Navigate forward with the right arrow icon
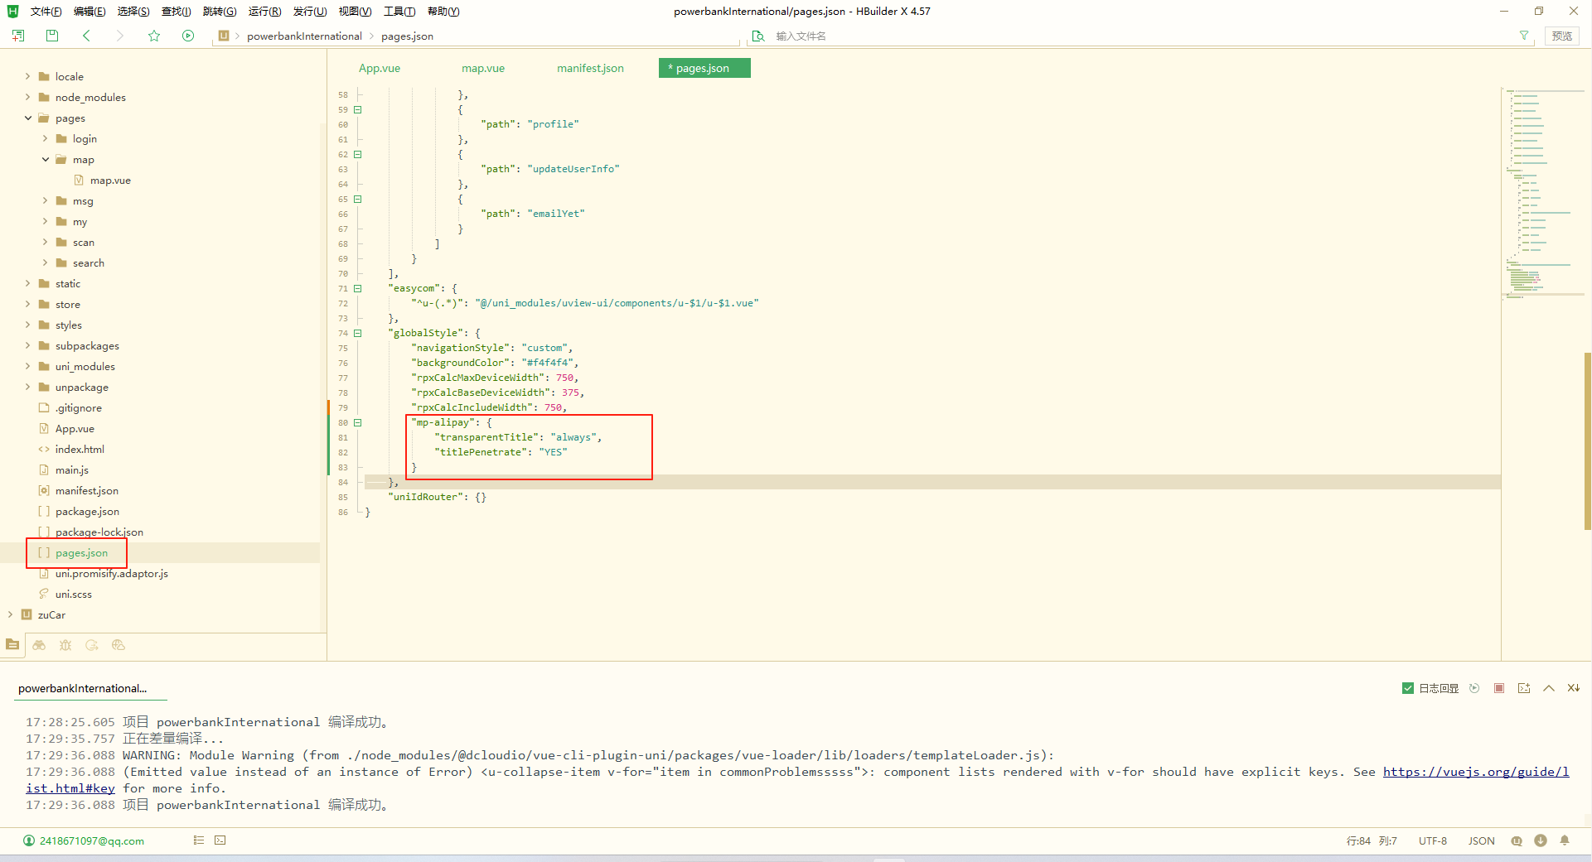 (x=120, y=36)
